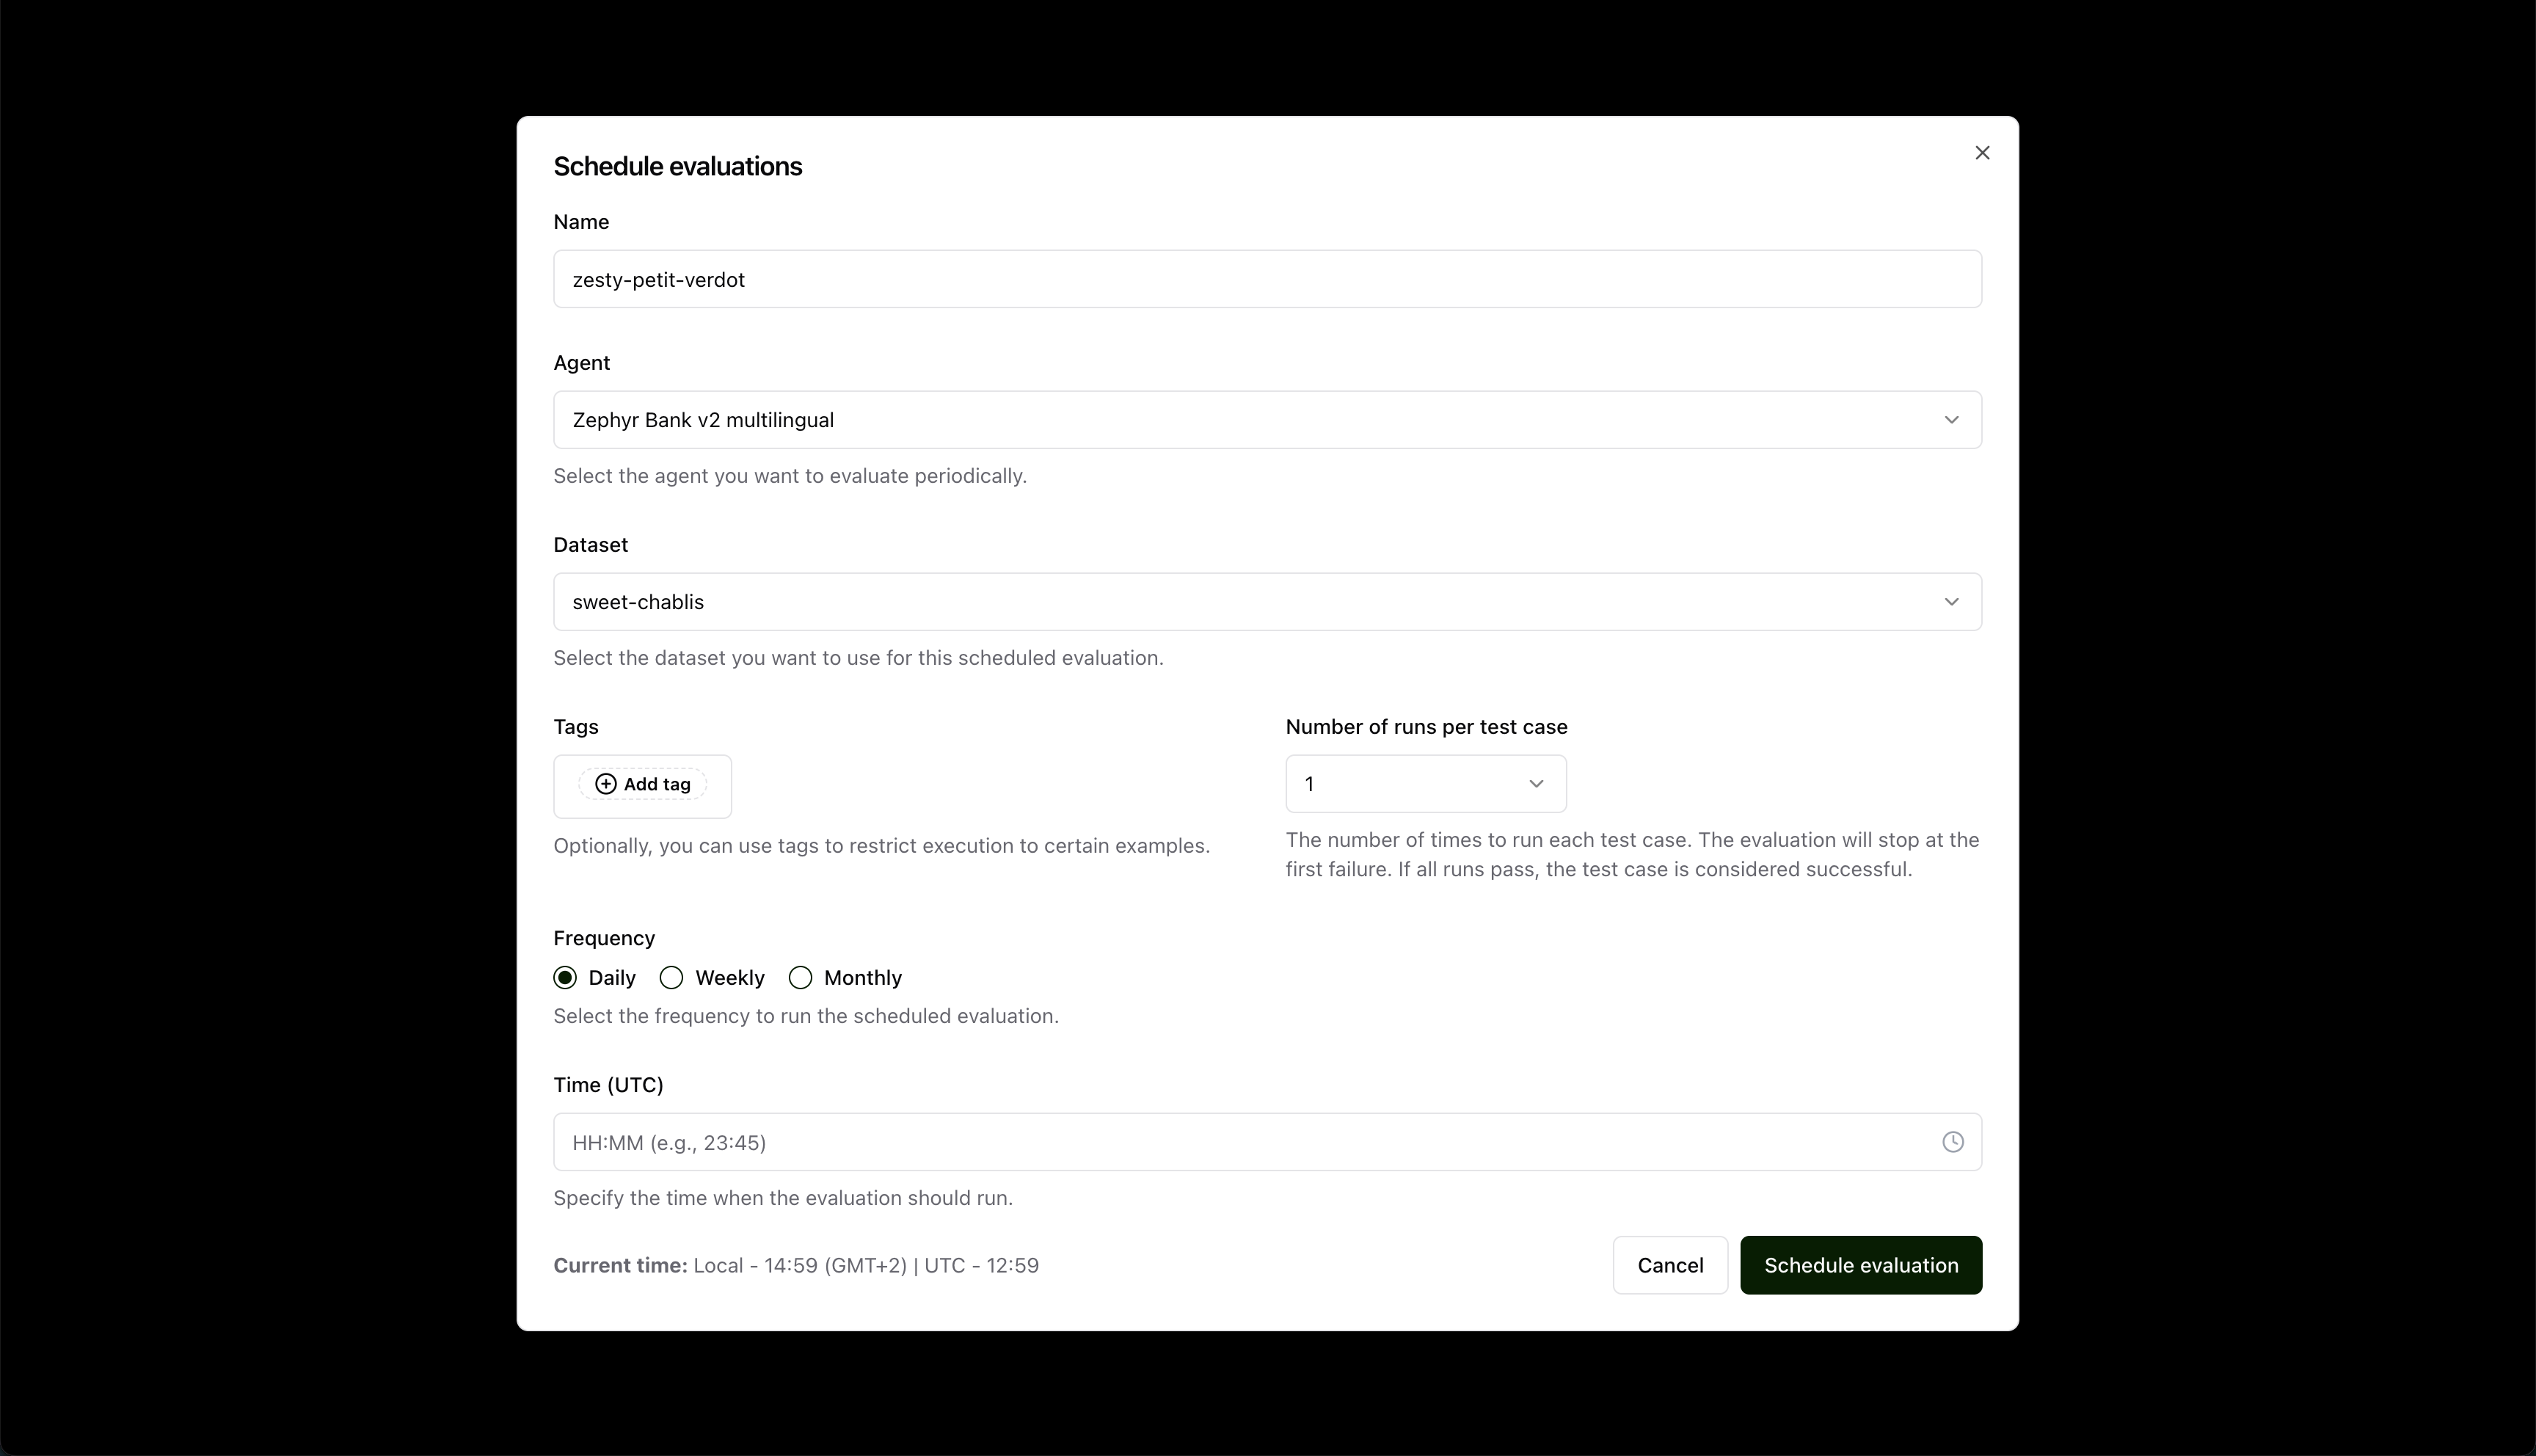
Task: Focus the Name field containing zesty-petit-verdot
Action: pyautogui.click(x=1267, y=279)
